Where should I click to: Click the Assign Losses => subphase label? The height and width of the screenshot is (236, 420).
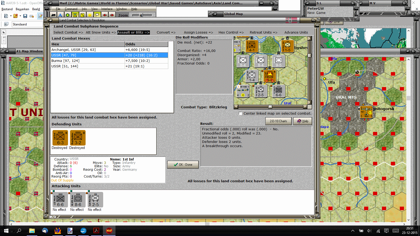click(x=198, y=33)
